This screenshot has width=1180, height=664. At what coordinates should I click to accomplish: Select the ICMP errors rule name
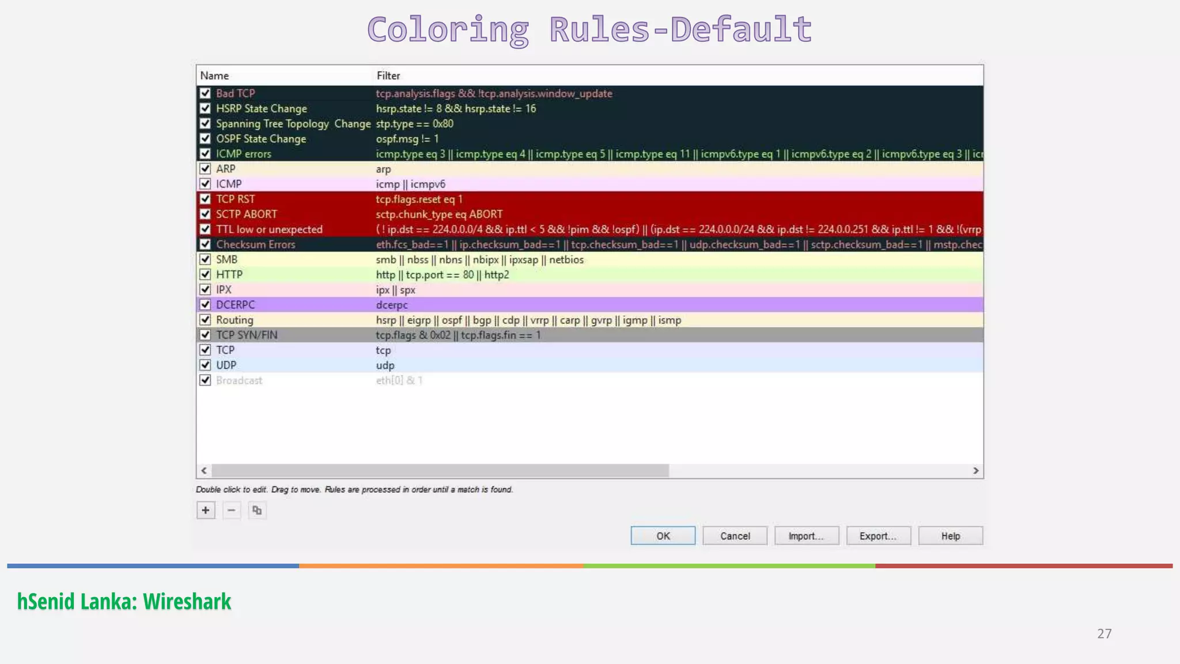243,154
